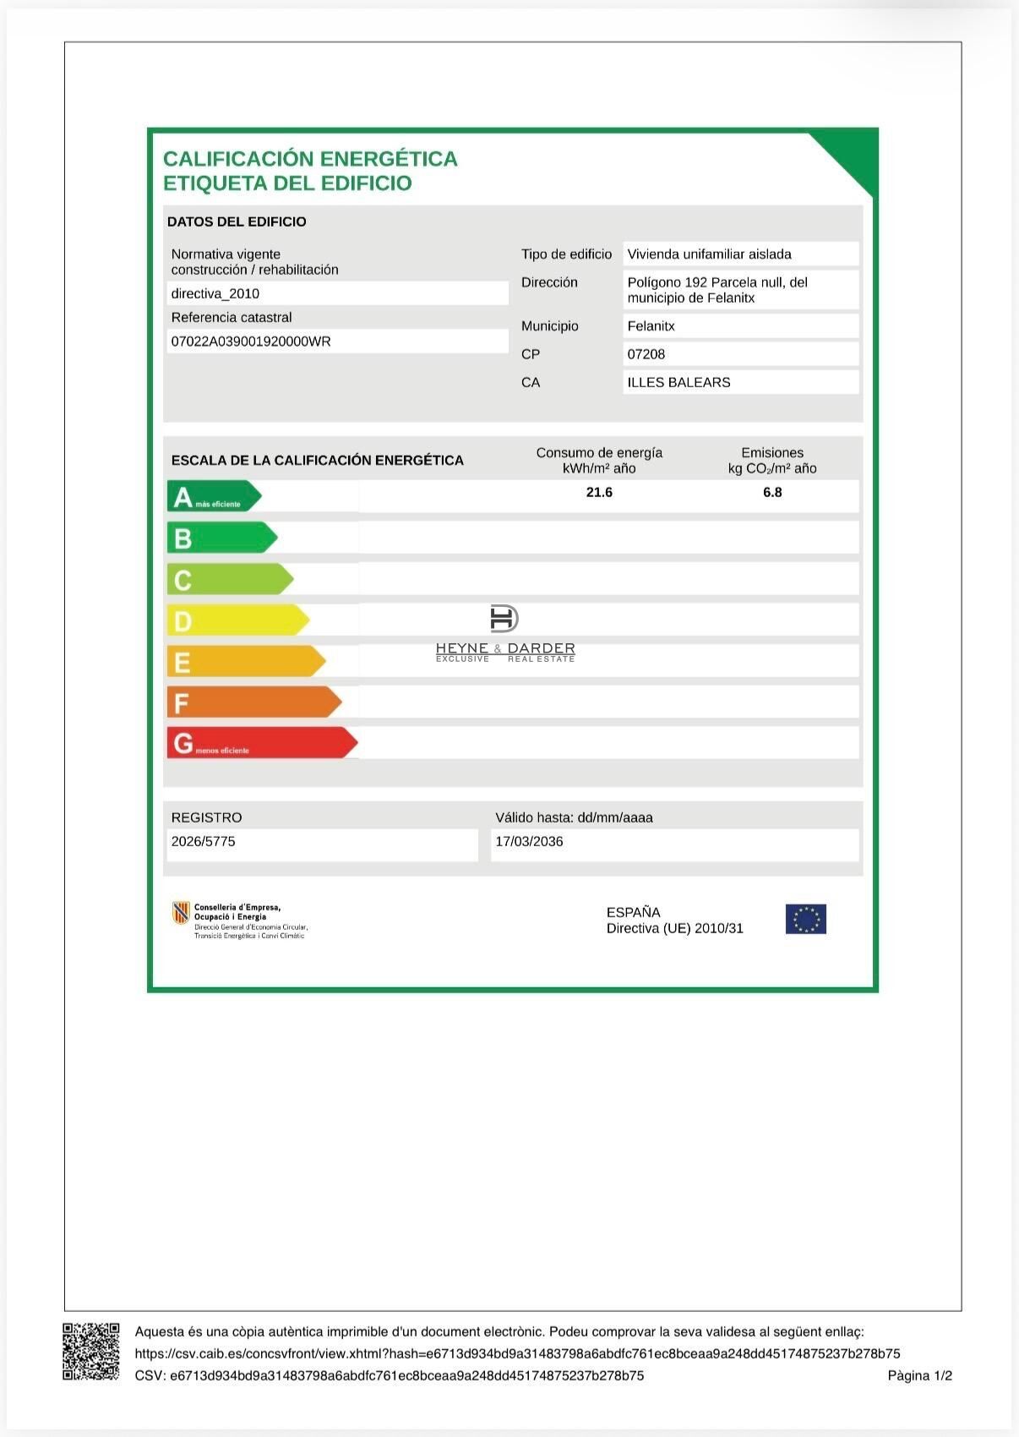This screenshot has width=1019, height=1437.
Task: Click the energy consumption value 21.6
Action: [x=599, y=493]
